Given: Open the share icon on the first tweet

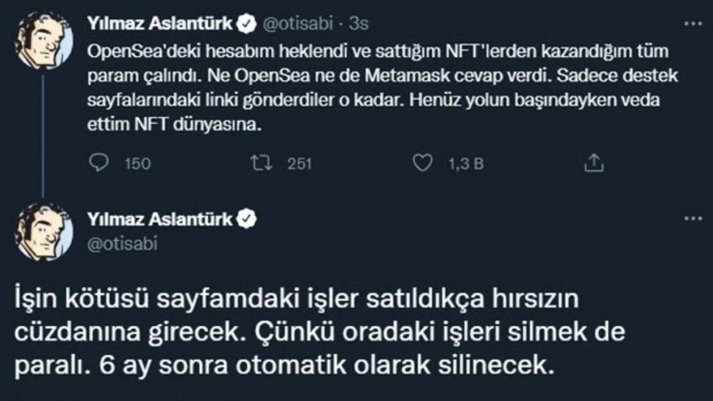Looking at the screenshot, I should (x=592, y=160).
